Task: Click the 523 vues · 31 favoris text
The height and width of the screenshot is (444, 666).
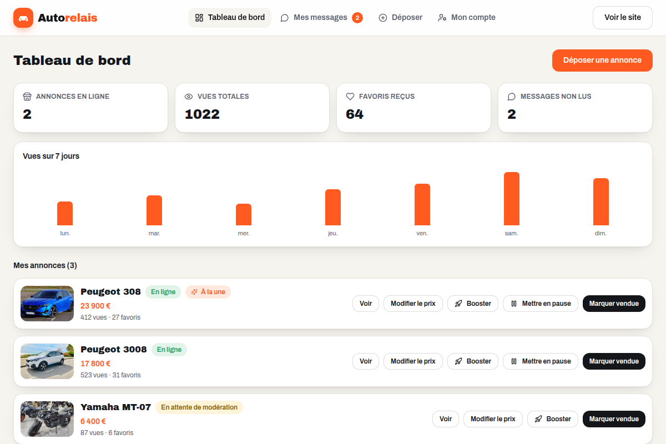Action: point(110,375)
